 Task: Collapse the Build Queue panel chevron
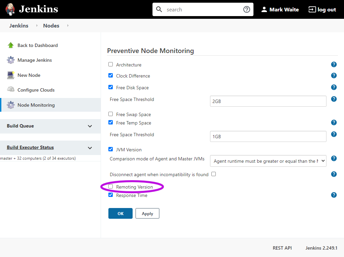point(90,126)
